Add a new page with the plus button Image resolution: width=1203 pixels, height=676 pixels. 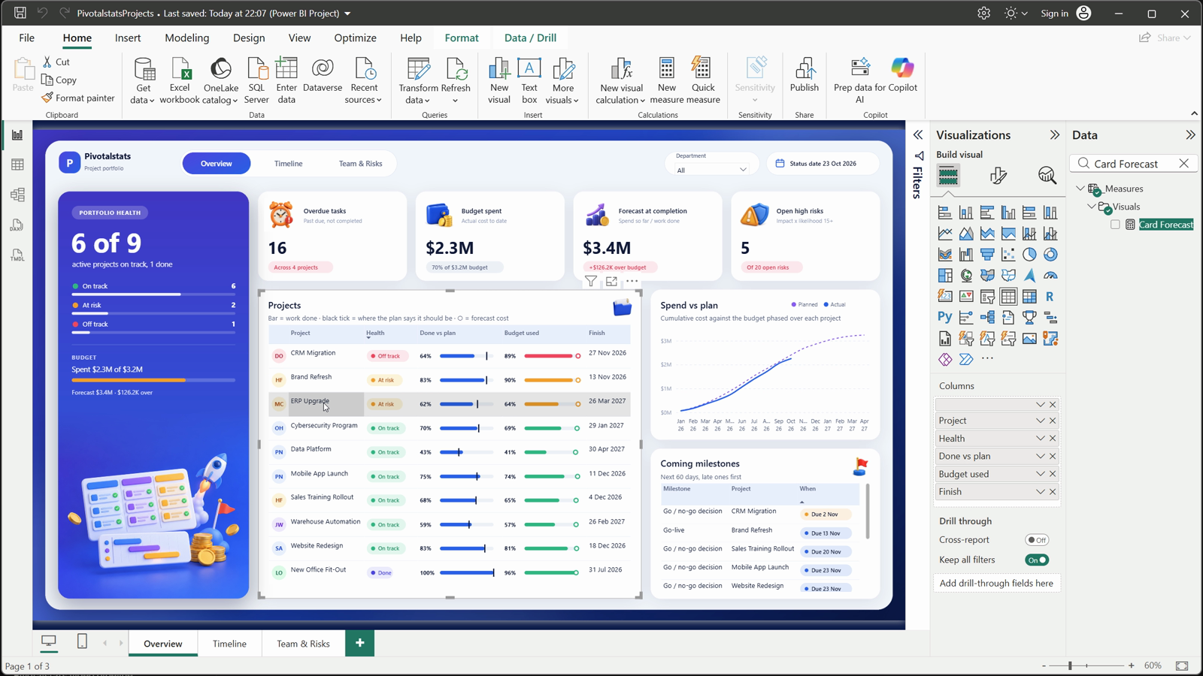pyautogui.click(x=359, y=643)
